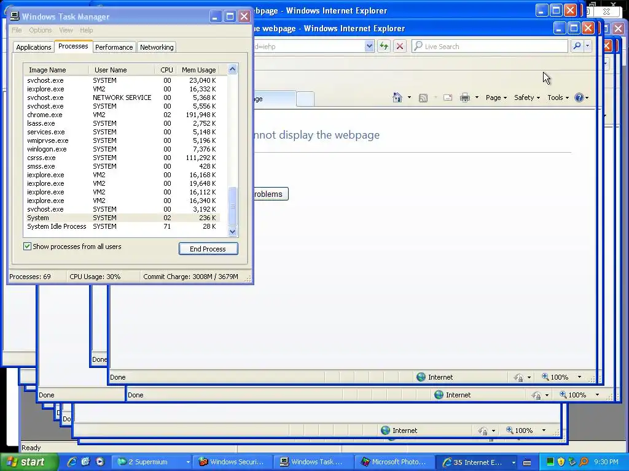Screen dimensions: 629x471
Task: Select the Processes tab
Action: (x=73, y=46)
